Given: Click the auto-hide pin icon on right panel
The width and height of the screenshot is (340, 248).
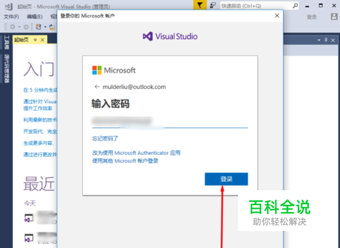Looking at the screenshot, I should click(326, 40).
